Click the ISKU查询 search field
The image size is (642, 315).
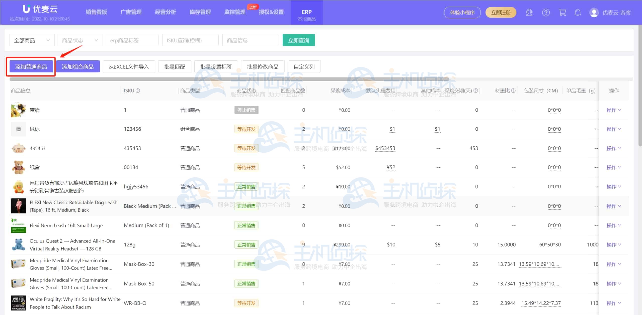pyautogui.click(x=190, y=40)
